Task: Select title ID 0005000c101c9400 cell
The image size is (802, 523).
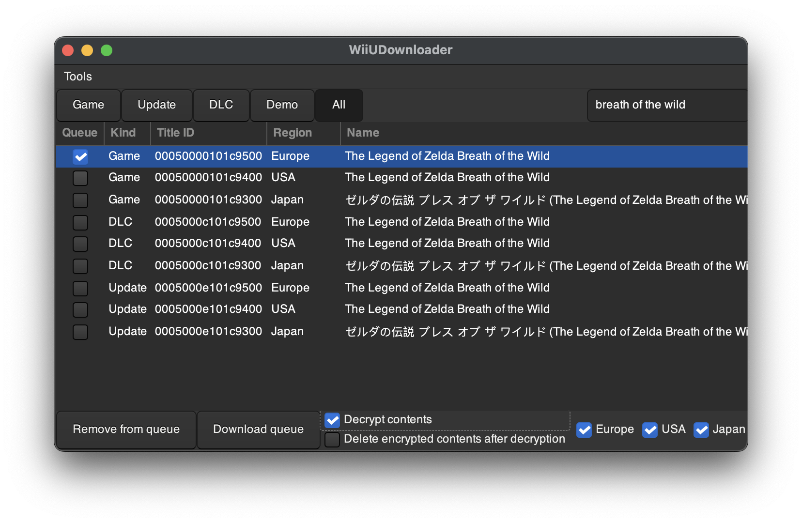Action: (x=208, y=243)
